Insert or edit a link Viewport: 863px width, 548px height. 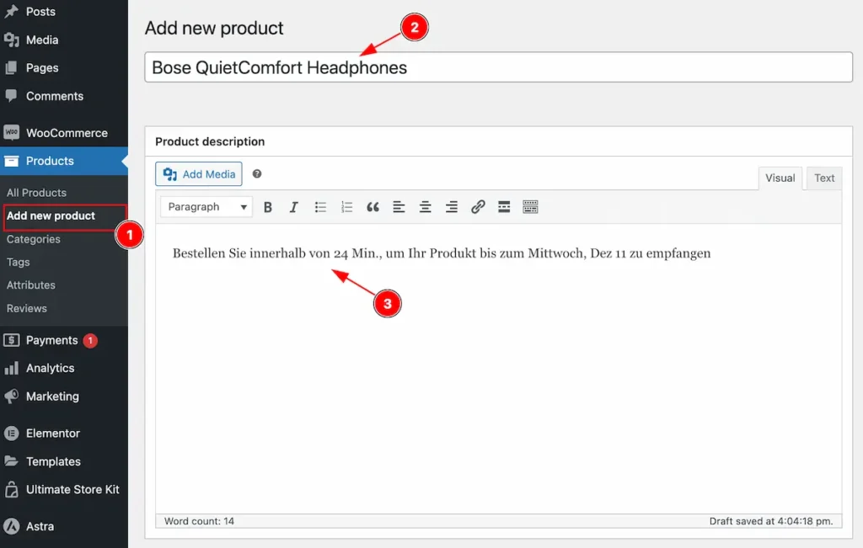(x=478, y=207)
